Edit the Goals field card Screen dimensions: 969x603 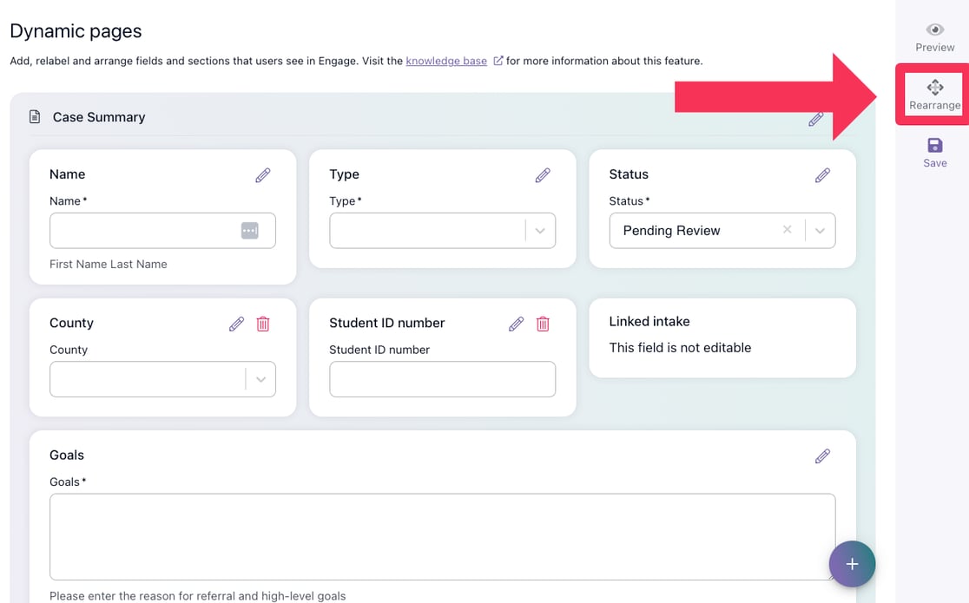tap(822, 456)
